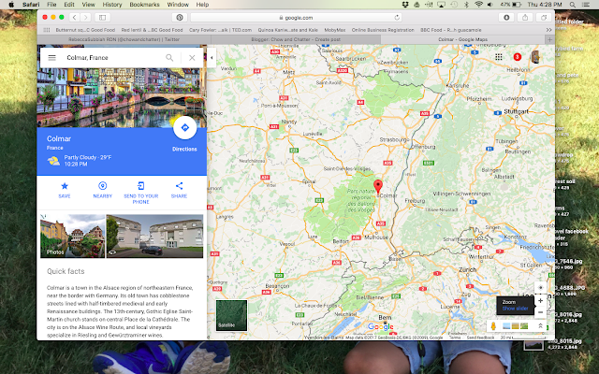Click the Strasbourg label on the map
The image size is (599, 374).
tap(394, 139)
